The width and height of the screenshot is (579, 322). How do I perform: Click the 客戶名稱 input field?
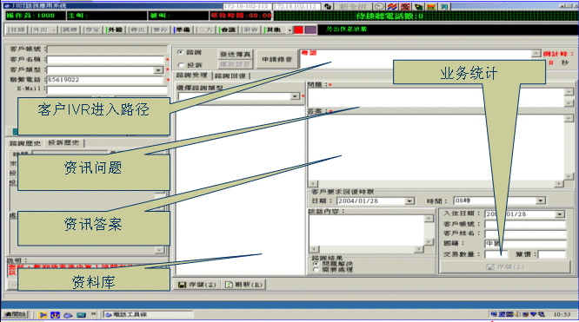tap(105, 60)
